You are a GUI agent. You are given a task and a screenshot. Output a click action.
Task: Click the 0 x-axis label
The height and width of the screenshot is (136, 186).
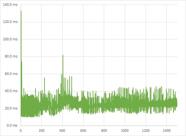tap(21, 131)
